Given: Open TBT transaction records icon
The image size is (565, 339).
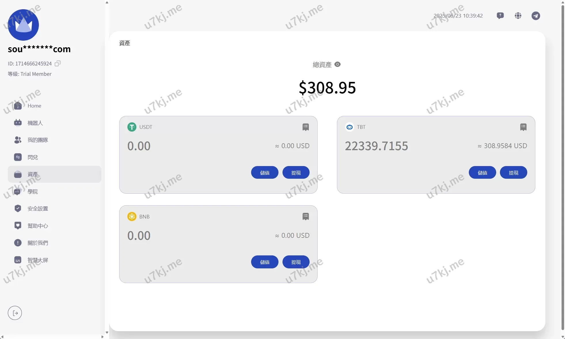Looking at the screenshot, I should pyautogui.click(x=523, y=127).
